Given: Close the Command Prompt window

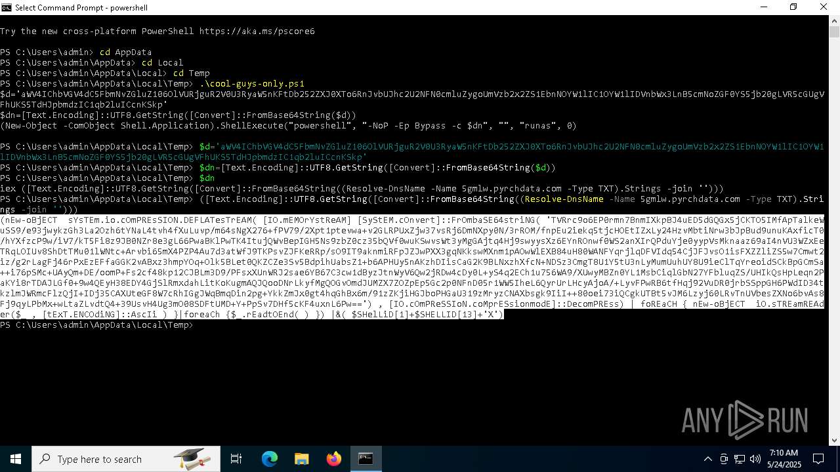Looking at the screenshot, I should (x=824, y=7).
